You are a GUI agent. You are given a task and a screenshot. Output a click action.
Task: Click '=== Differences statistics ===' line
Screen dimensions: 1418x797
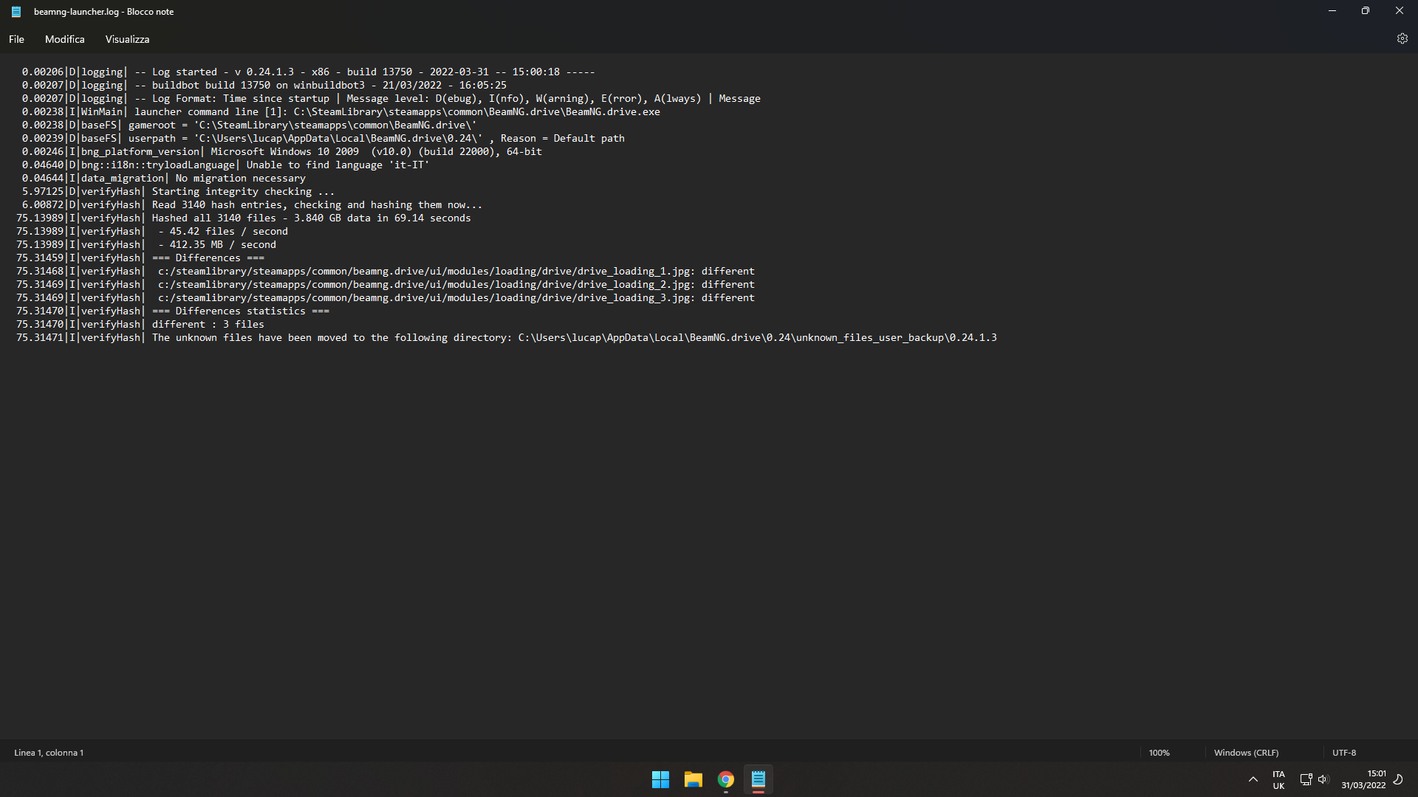[x=172, y=311]
